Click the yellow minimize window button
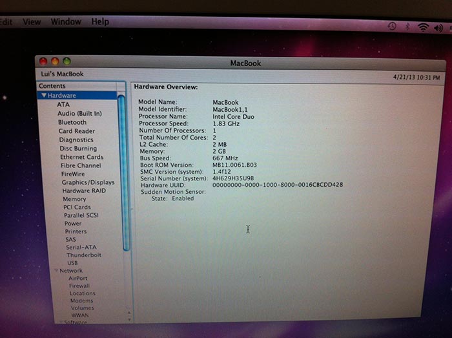This screenshot has width=452, height=338. coord(55,61)
